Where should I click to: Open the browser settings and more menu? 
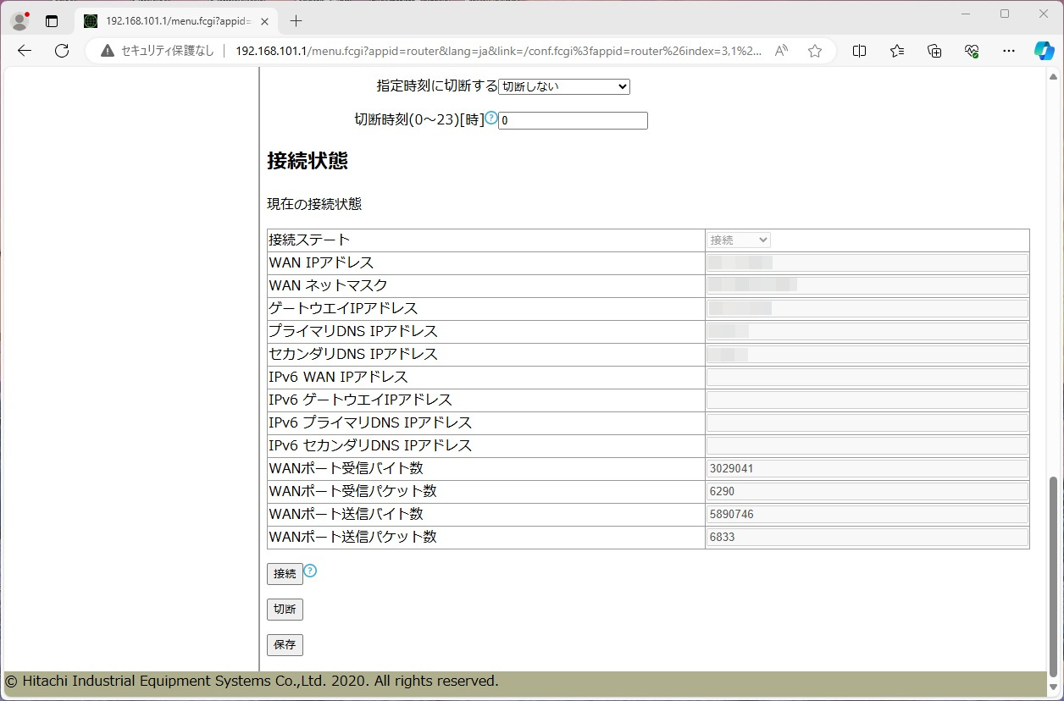(x=1008, y=51)
